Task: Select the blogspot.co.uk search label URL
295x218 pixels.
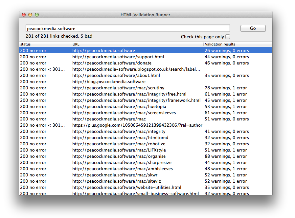Action: click(136, 69)
